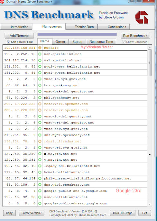Click status circle for bos.speakeasy.net

click(x=40, y=85)
